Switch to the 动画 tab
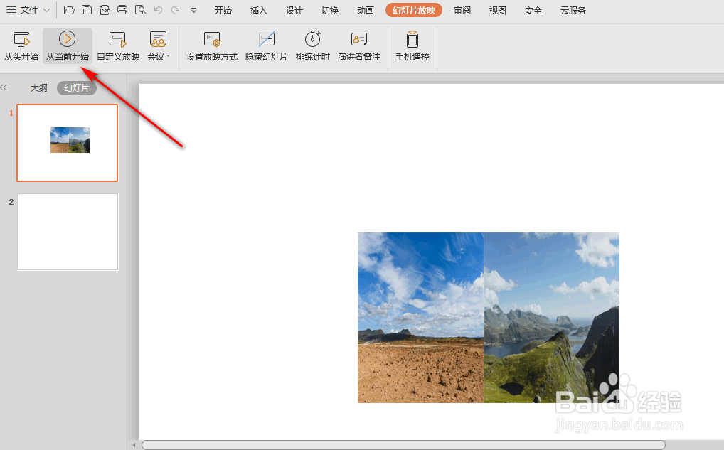This screenshot has height=450, width=724. (366, 10)
